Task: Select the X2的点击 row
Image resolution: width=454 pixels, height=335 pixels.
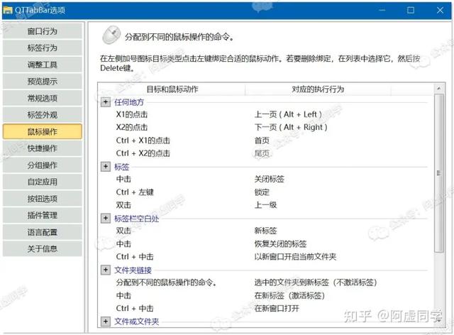Action: coord(132,127)
